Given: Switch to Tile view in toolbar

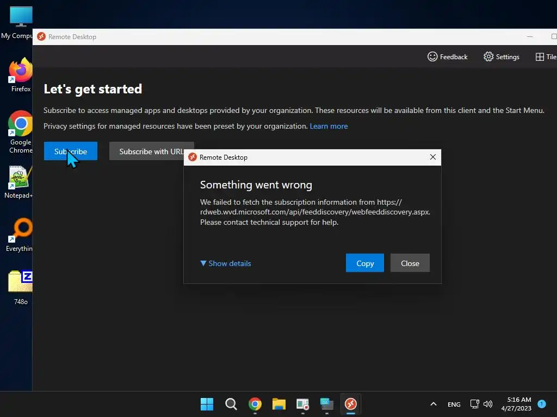Looking at the screenshot, I should (x=546, y=56).
